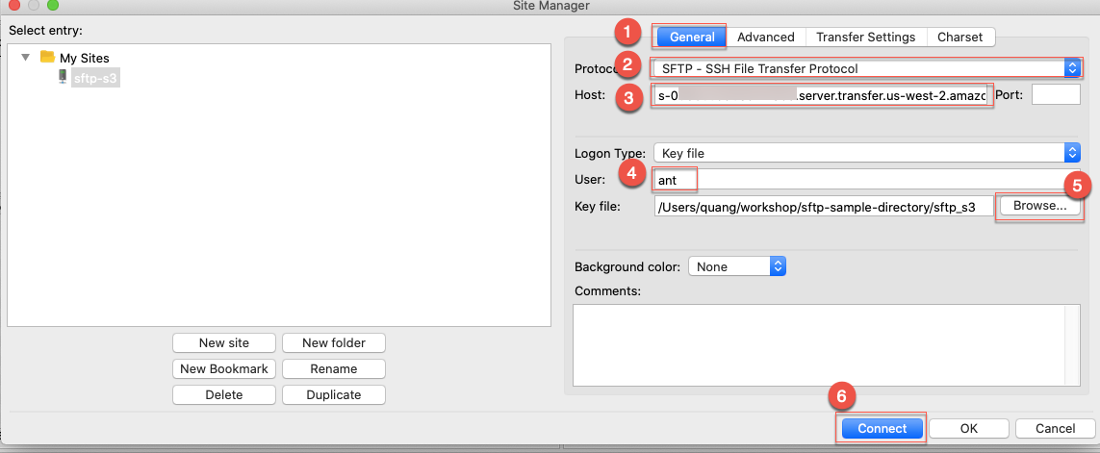This screenshot has height=453, width=1100.
Task: Click the My Sites folder label
Action: (84, 59)
